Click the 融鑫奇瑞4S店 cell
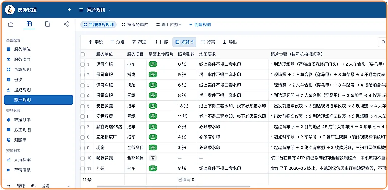Viewport: 388px width, 190px height. (x=109, y=127)
